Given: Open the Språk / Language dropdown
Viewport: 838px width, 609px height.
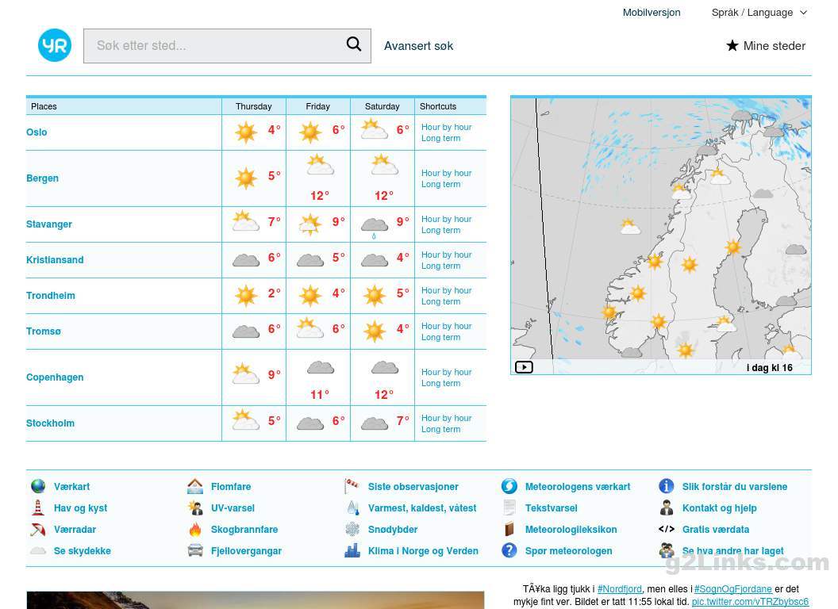Looking at the screenshot, I should [x=759, y=12].
